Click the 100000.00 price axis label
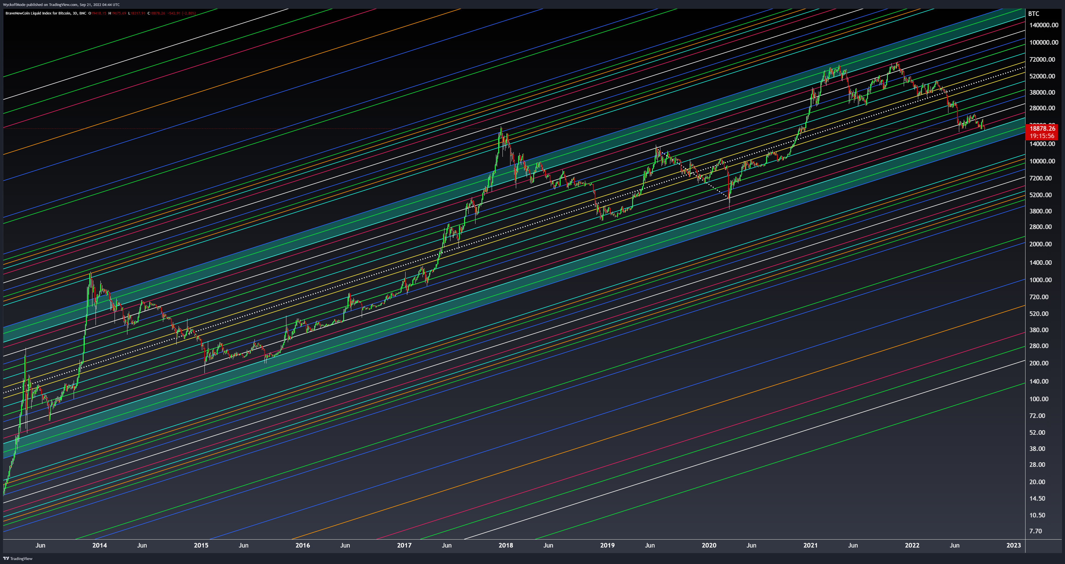The width and height of the screenshot is (1065, 564). point(1044,42)
